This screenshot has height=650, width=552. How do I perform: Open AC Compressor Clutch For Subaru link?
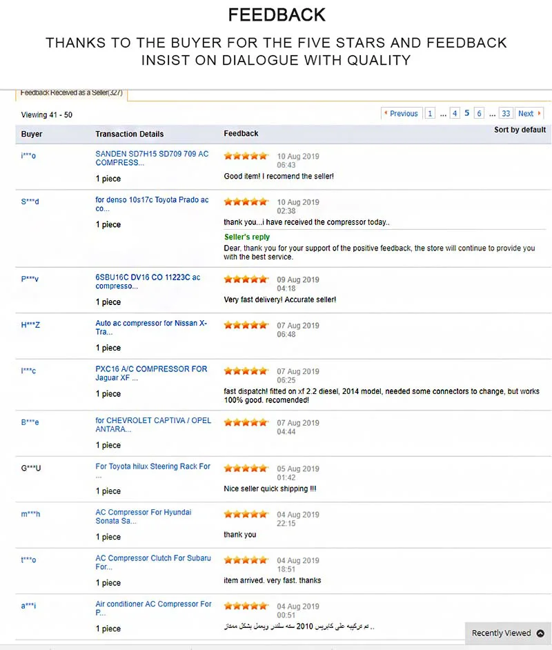[x=153, y=562]
